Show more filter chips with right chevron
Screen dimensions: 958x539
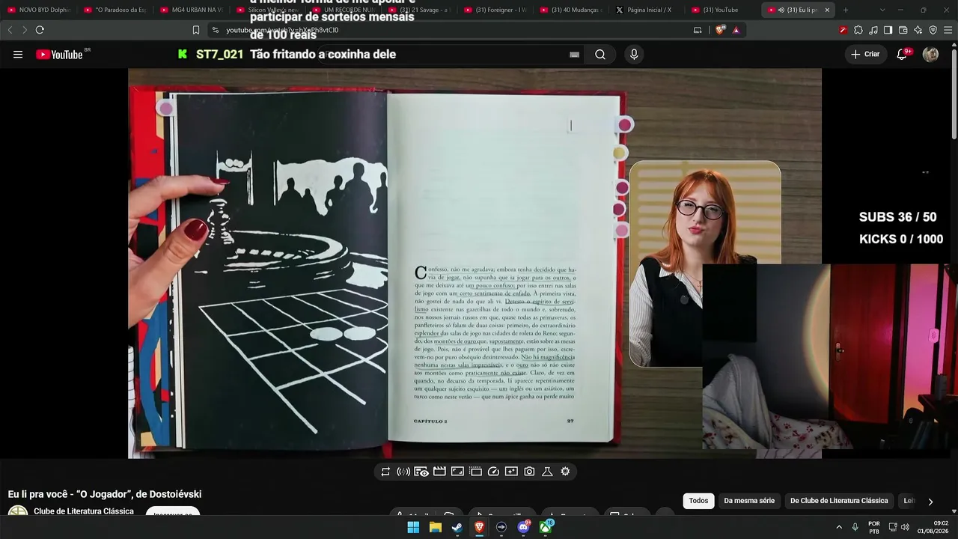[x=930, y=502]
